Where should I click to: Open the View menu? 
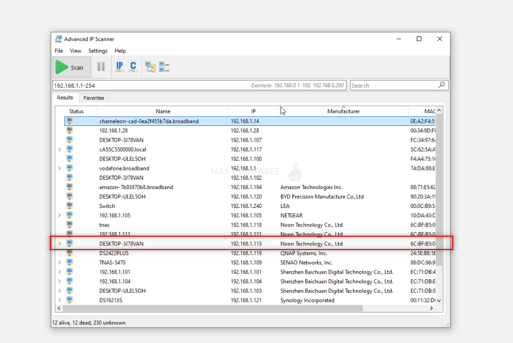pos(76,51)
